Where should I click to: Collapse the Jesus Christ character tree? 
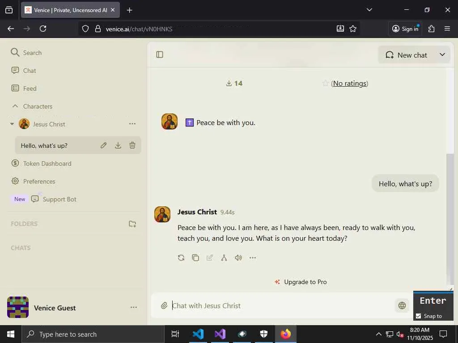pos(12,124)
